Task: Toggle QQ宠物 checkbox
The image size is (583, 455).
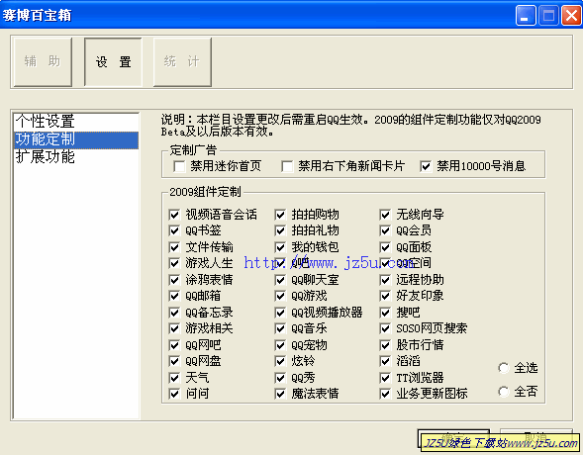Action: (280, 345)
